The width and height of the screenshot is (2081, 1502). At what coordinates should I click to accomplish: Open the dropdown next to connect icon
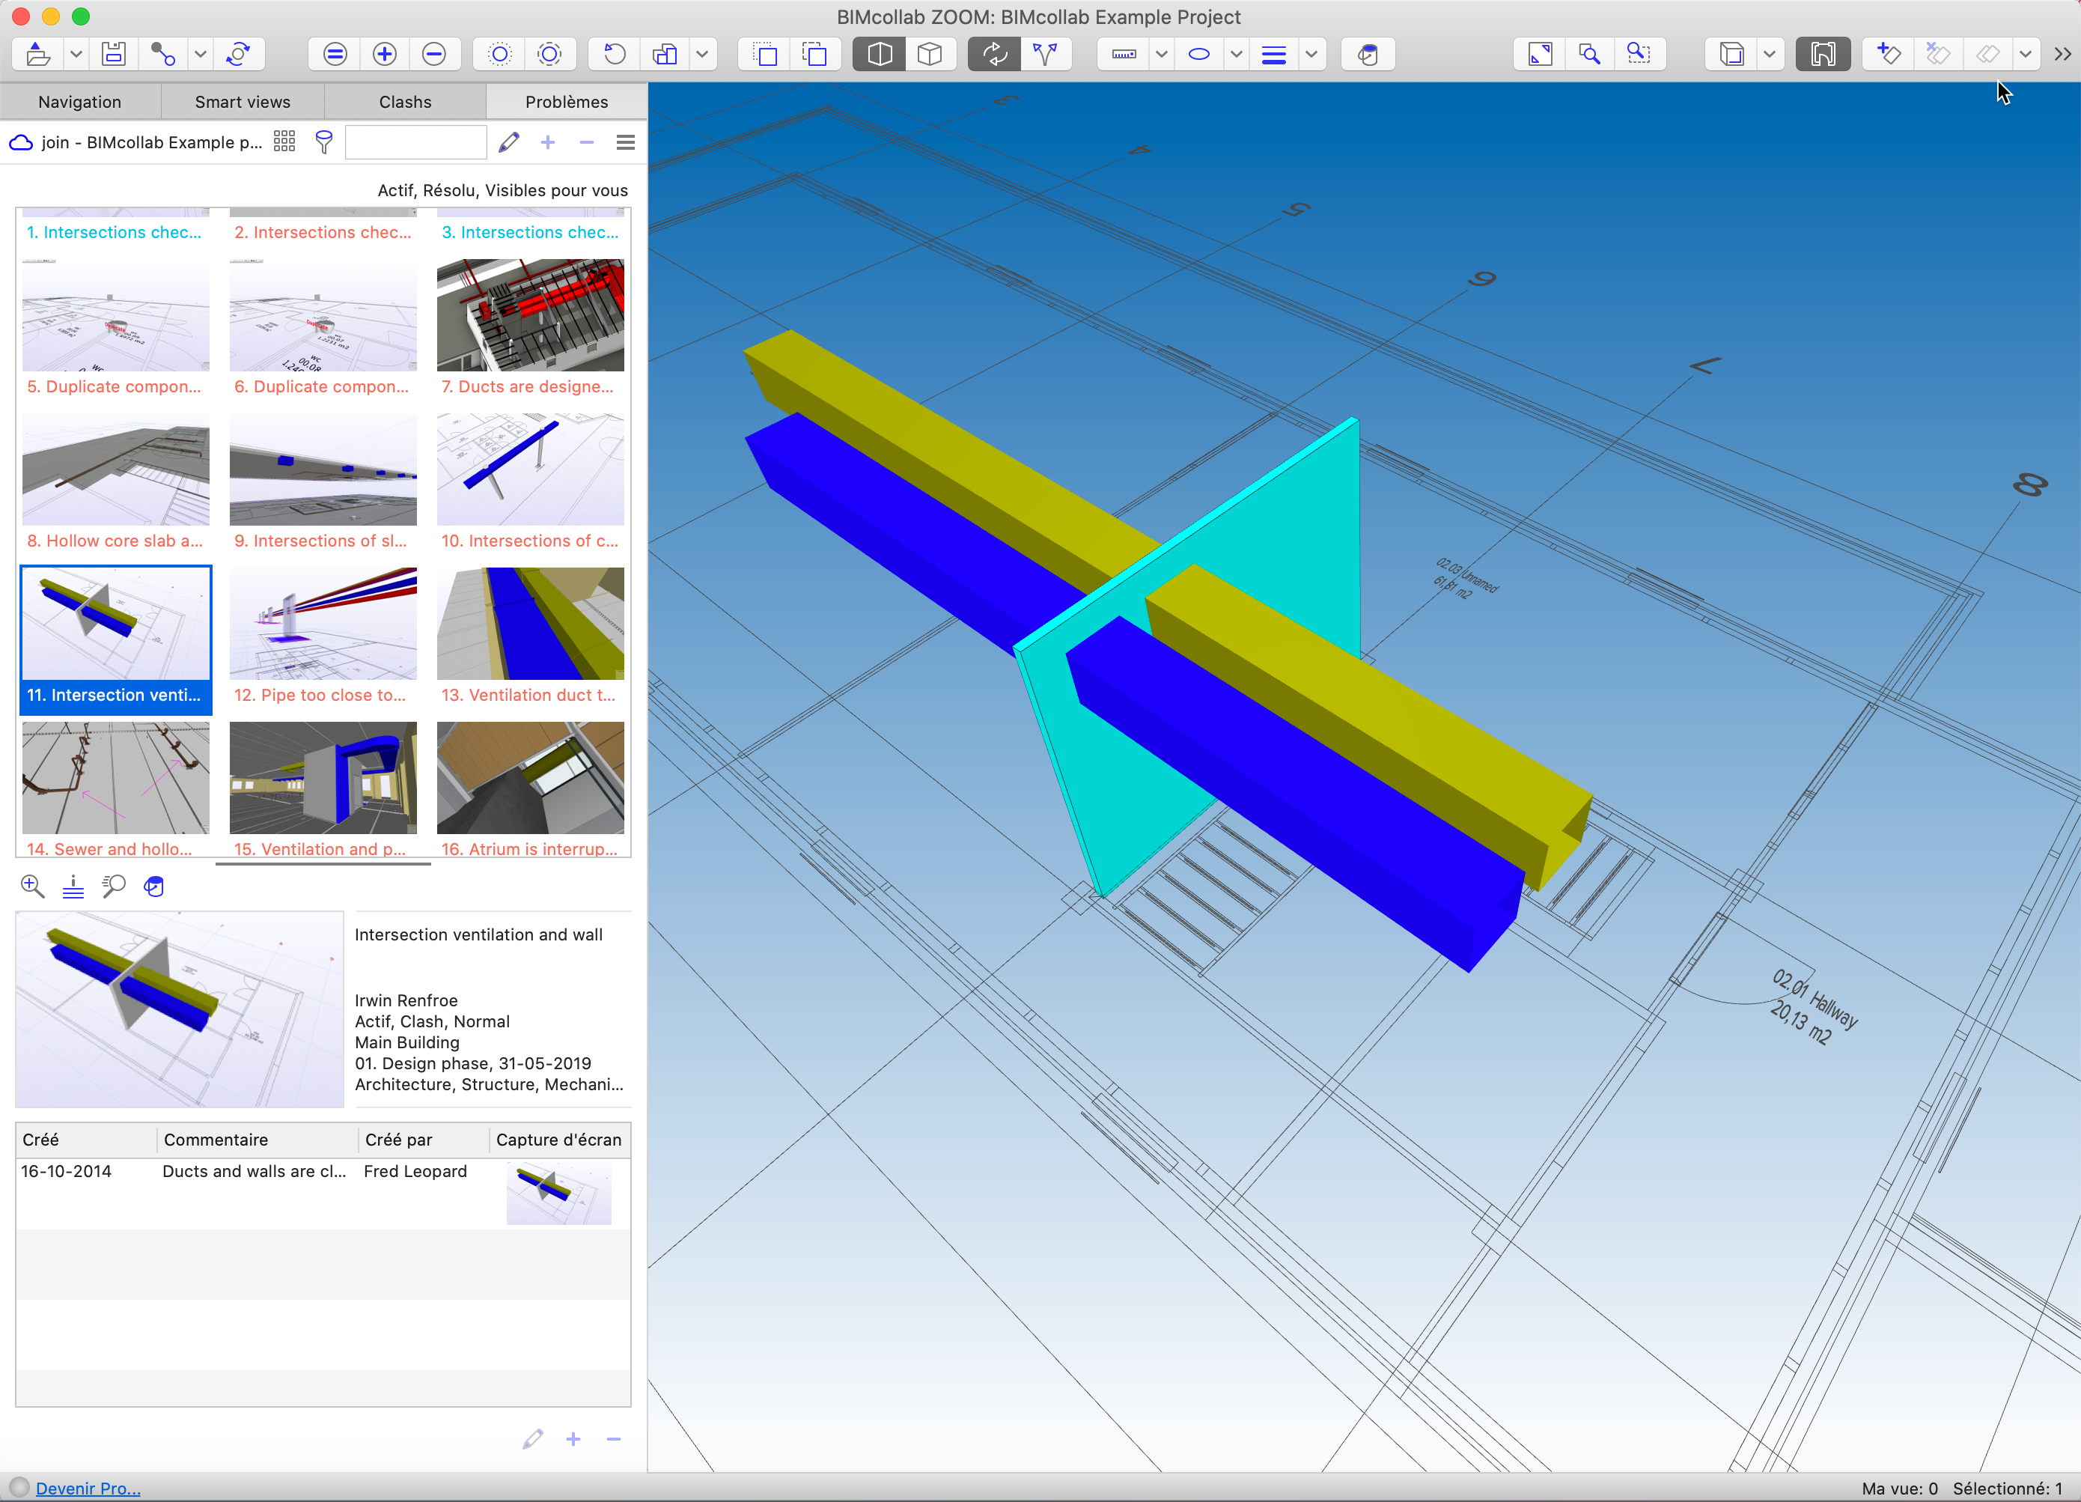tap(200, 54)
